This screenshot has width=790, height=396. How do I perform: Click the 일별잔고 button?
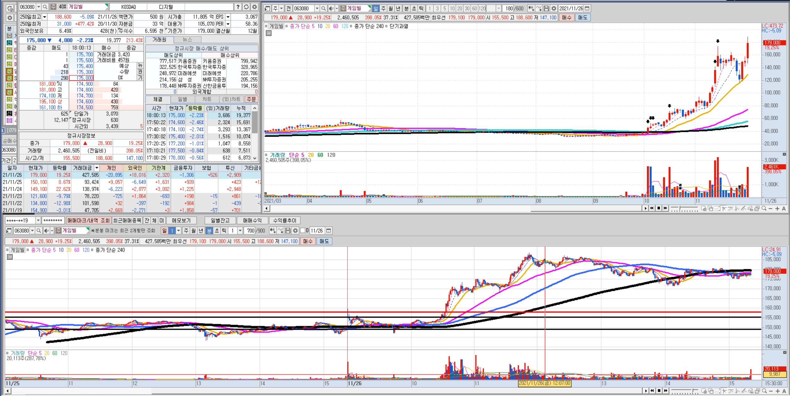point(220,220)
